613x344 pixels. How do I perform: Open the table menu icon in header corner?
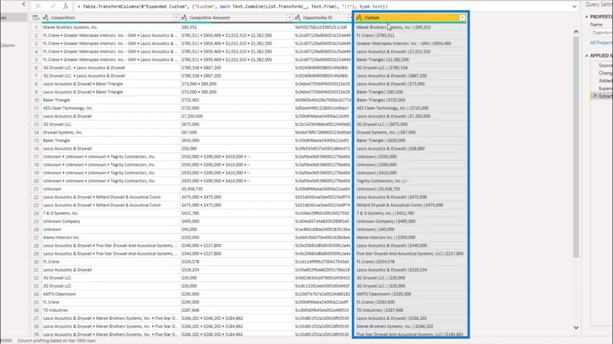click(36, 17)
